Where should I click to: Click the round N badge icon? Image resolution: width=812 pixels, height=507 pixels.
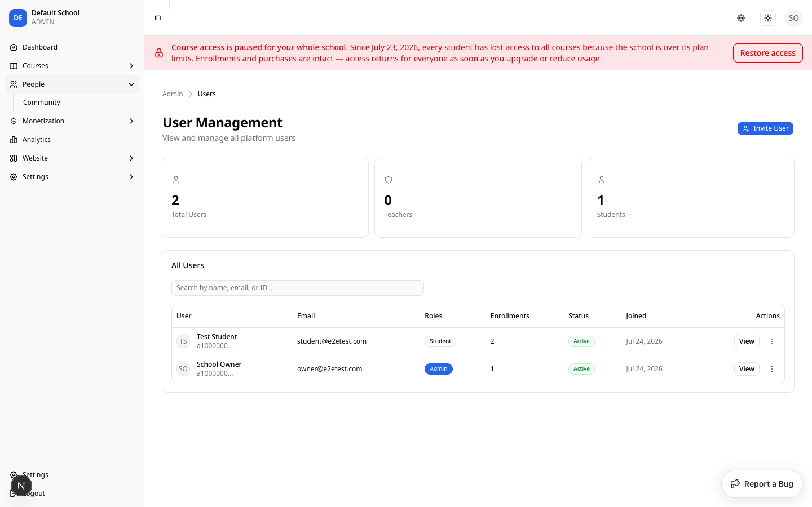point(21,486)
